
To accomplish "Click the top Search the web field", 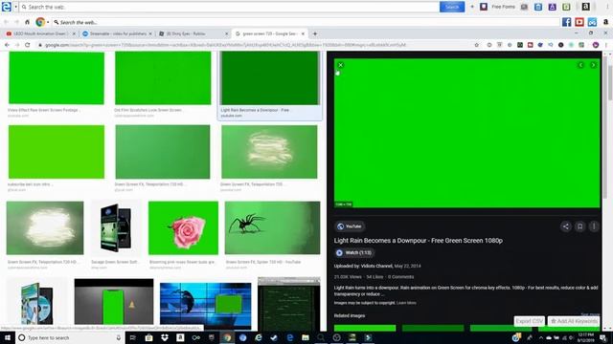I will [x=230, y=7].
